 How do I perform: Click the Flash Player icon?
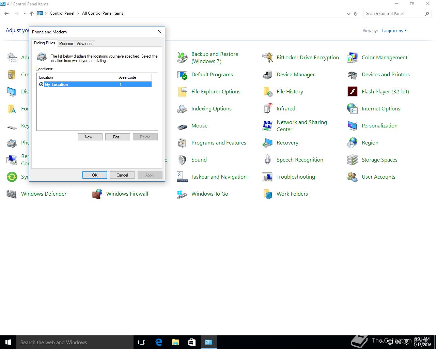tap(353, 92)
